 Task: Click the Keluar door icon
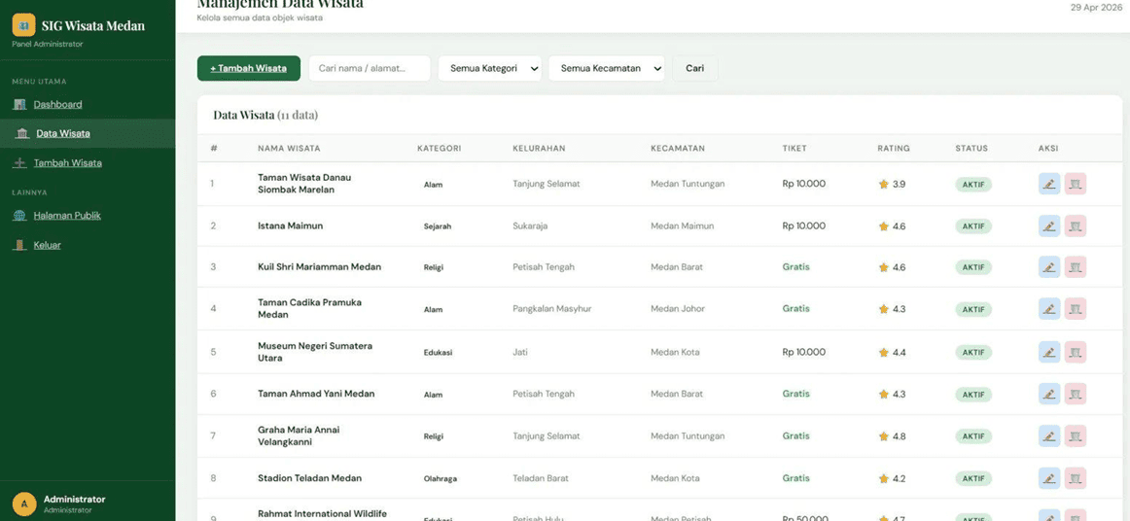[x=19, y=245]
